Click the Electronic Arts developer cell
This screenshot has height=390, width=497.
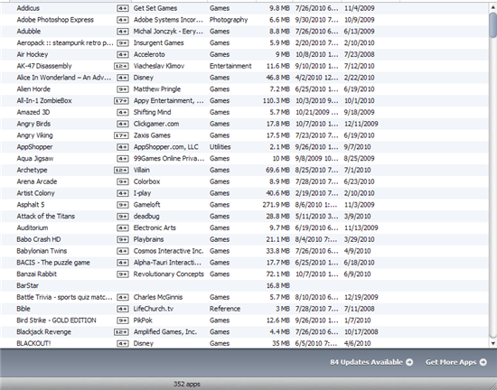(x=155, y=227)
